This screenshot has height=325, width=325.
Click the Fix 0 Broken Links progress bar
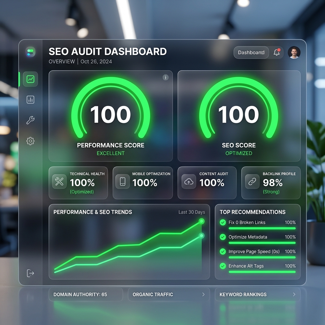[262, 229]
